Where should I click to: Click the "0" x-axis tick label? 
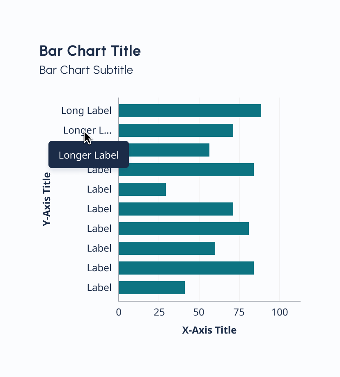tap(119, 312)
